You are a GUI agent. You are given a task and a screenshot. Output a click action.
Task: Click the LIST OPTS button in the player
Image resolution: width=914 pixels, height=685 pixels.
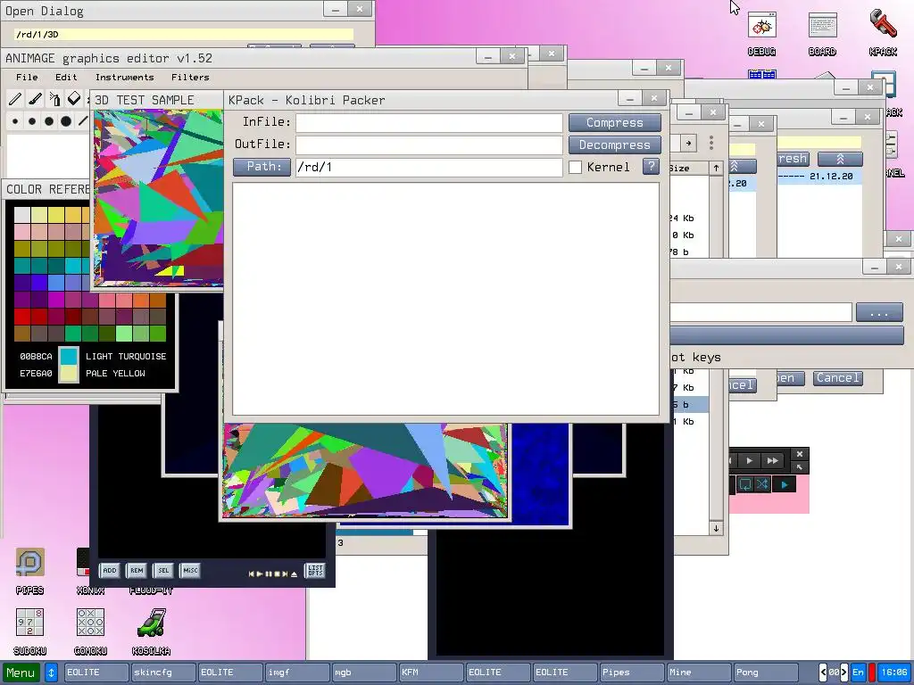[x=315, y=570]
